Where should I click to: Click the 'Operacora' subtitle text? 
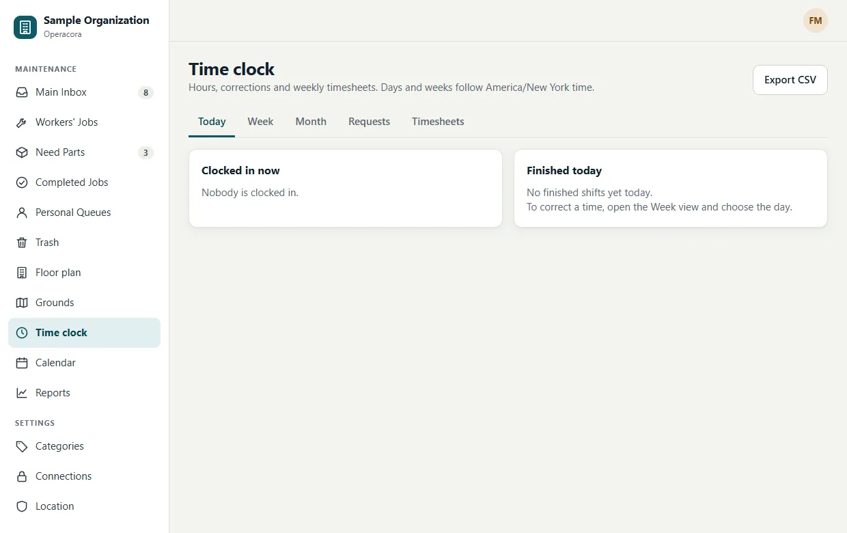pos(63,34)
